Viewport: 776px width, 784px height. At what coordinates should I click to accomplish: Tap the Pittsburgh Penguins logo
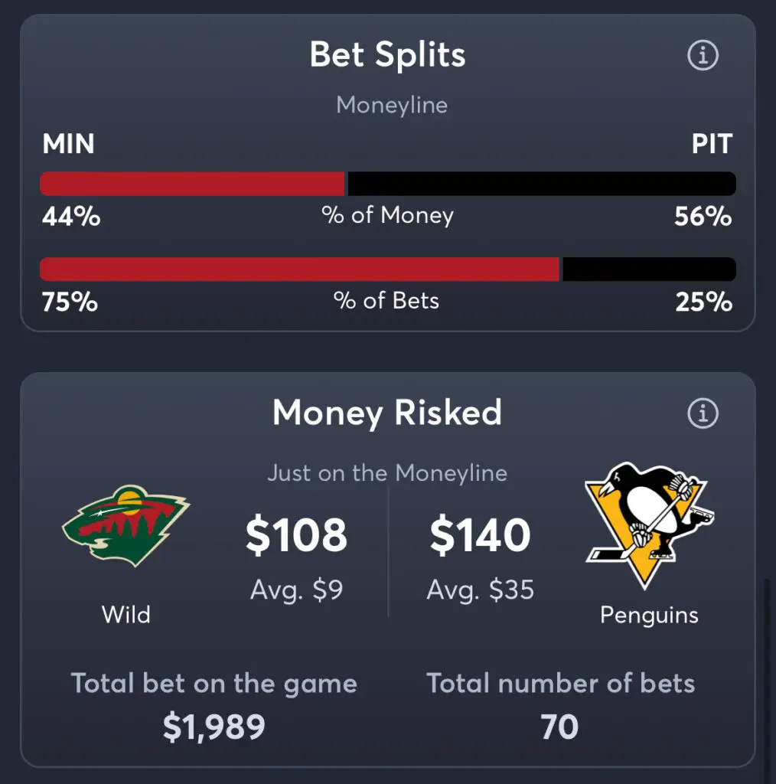[649, 525]
